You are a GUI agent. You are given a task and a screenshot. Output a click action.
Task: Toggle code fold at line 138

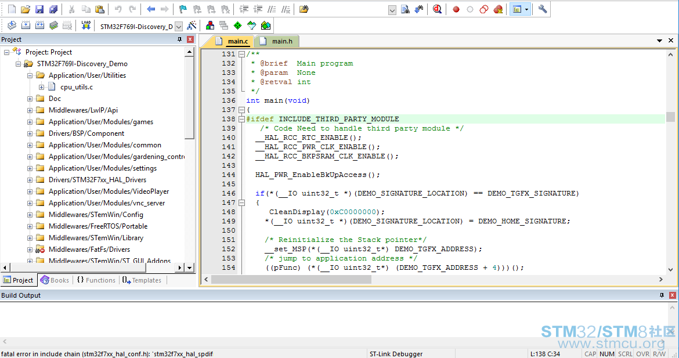241,119
